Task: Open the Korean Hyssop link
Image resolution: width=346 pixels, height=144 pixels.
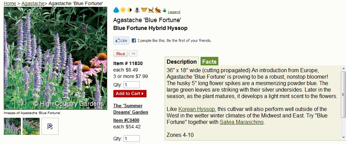Action: point(196,109)
